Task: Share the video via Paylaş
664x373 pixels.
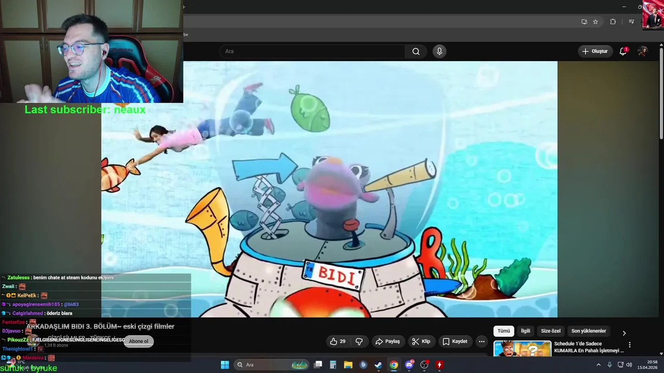Action: pos(388,341)
